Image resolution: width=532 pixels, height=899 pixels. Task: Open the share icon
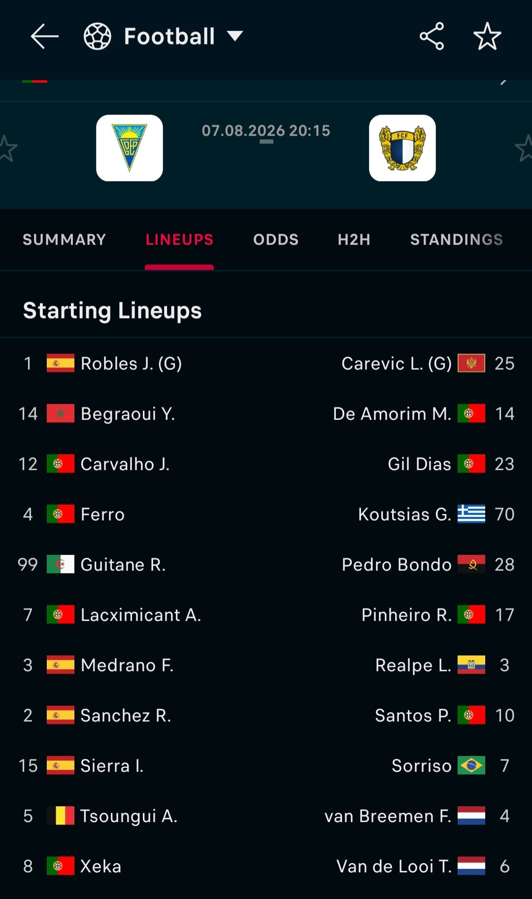[432, 36]
